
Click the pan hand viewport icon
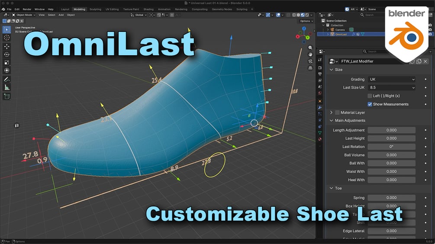[x=310, y=54]
